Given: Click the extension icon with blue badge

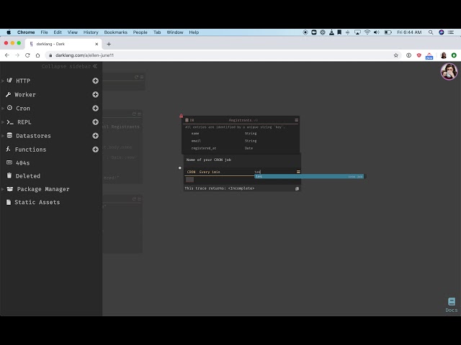Looking at the screenshot, I should click(429, 56).
